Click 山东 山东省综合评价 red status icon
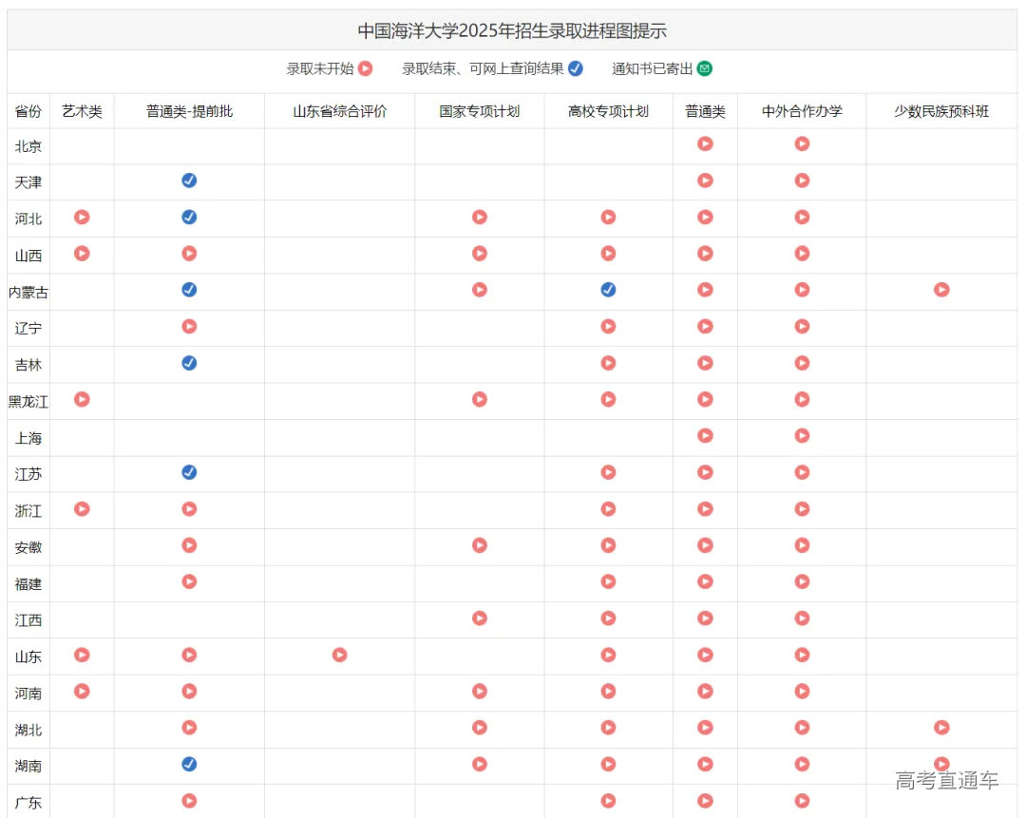The height and width of the screenshot is (818, 1026). click(339, 655)
